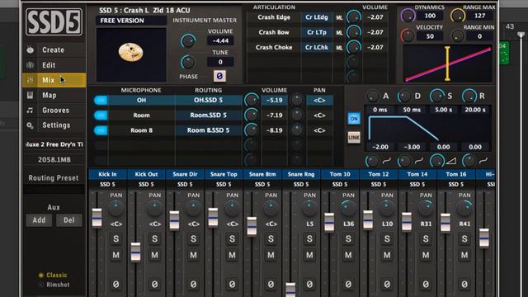This screenshot has width=528, height=297.
Task: Click the Instrument Master volume value -4.44
Action: coord(220,40)
